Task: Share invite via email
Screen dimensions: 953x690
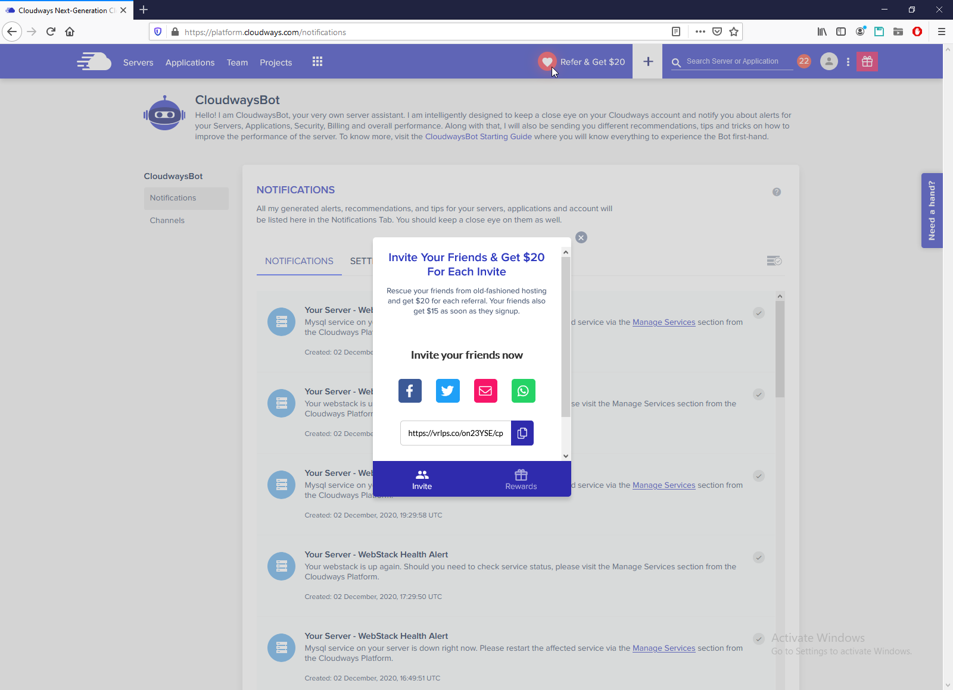Action: click(x=485, y=391)
